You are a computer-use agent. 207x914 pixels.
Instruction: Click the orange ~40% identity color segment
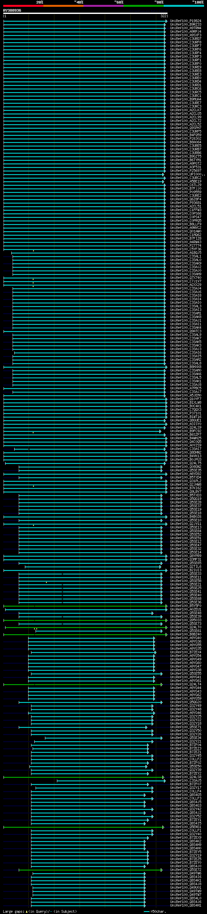pos(63,6)
